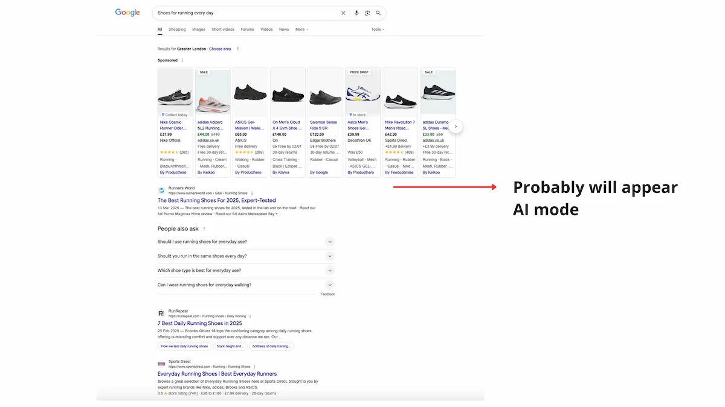The height and width of the screenshot is (407, 725).
Task: Switch to the Shopping tab
Action: (x=177, y=30)
